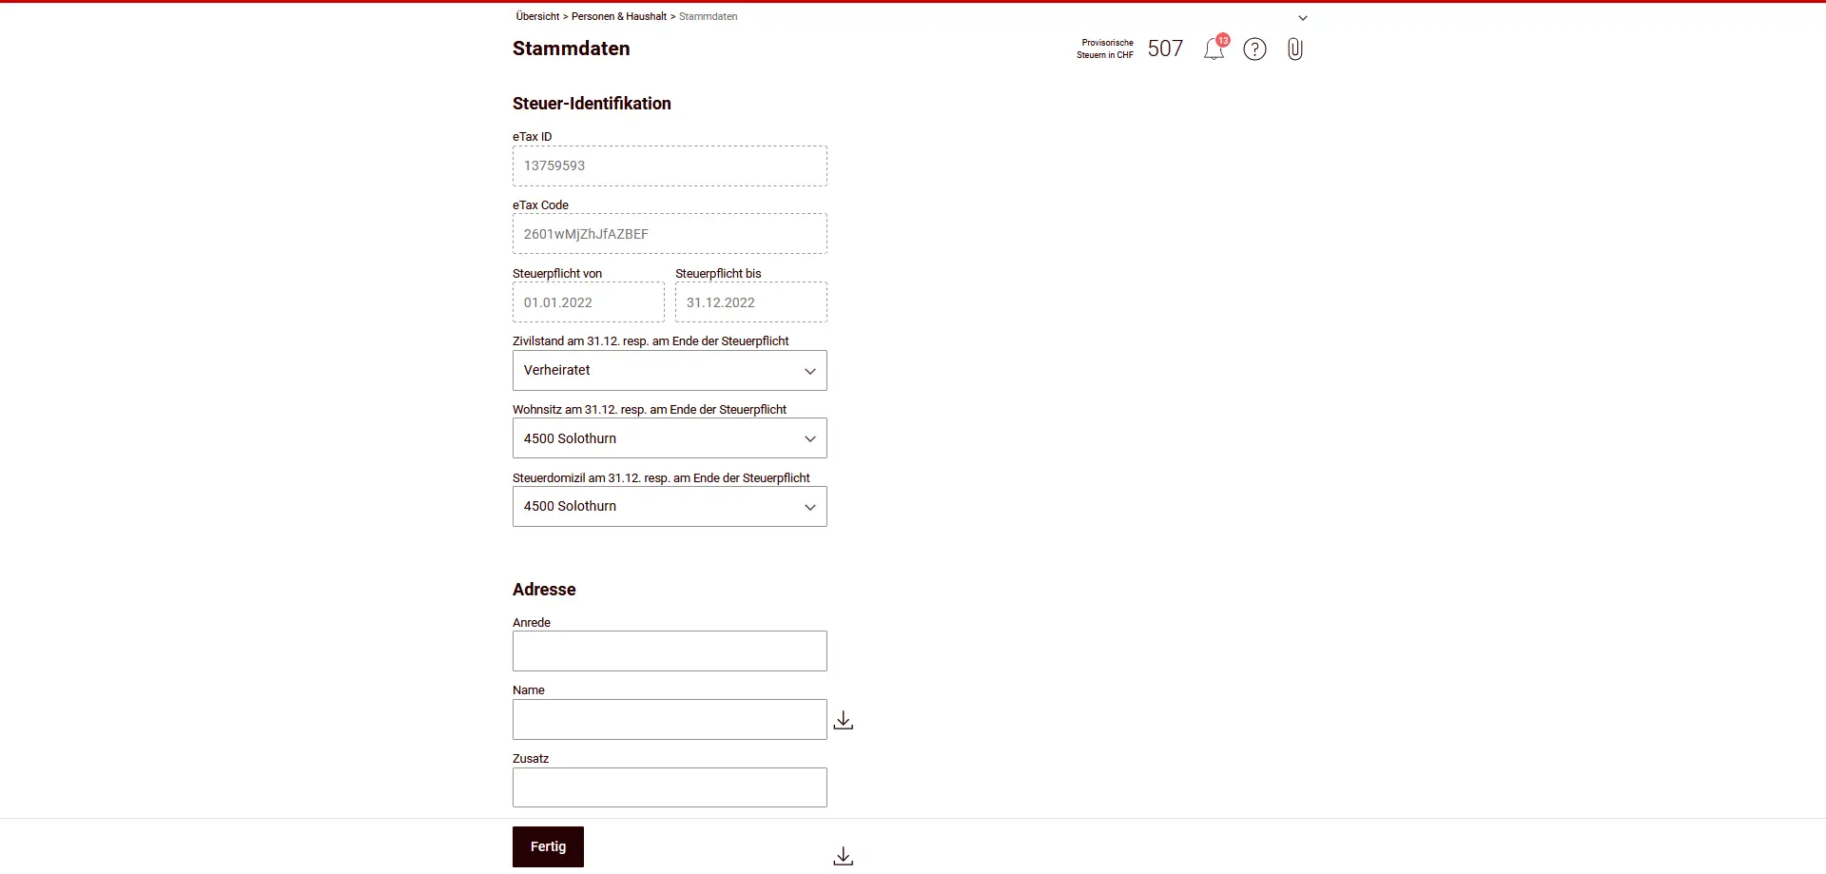1826x874 pixels.
Task: Collapse the page header via the top chevron
Action: pyautogui.click(x=1302, y=17)
